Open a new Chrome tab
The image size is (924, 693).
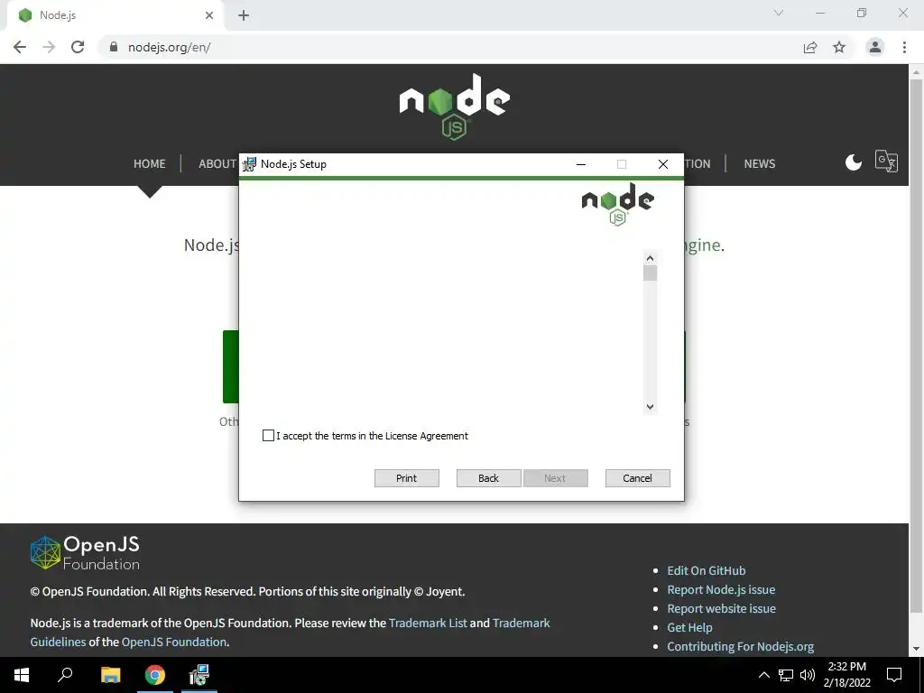pos(244,15)
